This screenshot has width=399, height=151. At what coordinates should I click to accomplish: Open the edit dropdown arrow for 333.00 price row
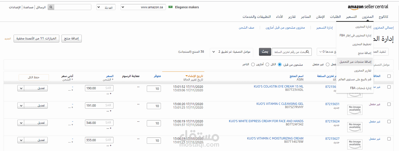21,140
